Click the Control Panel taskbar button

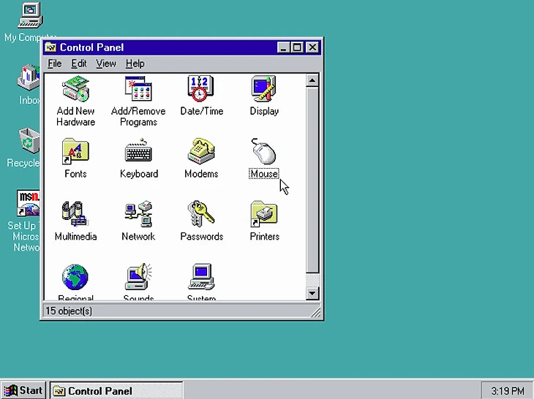pyautogui.click(x=116, y=390)
